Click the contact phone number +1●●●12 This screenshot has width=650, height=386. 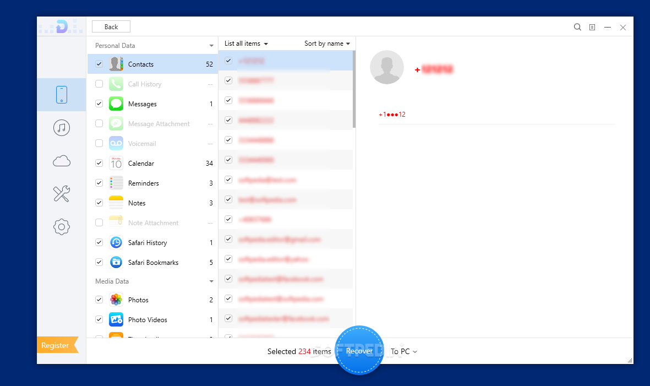[x=392, y=115]
